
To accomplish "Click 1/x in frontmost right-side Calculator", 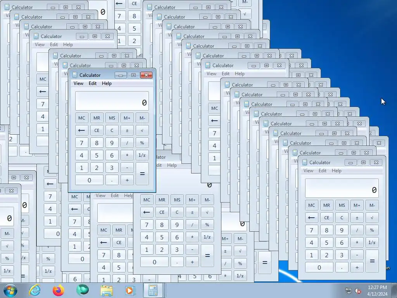I will [x=372, y=242].
